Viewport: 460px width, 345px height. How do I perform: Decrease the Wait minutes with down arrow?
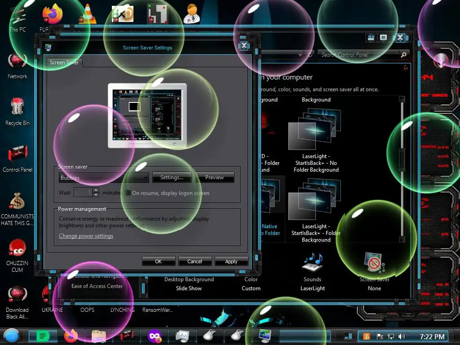pyautogui.click(x=96, y=195)
